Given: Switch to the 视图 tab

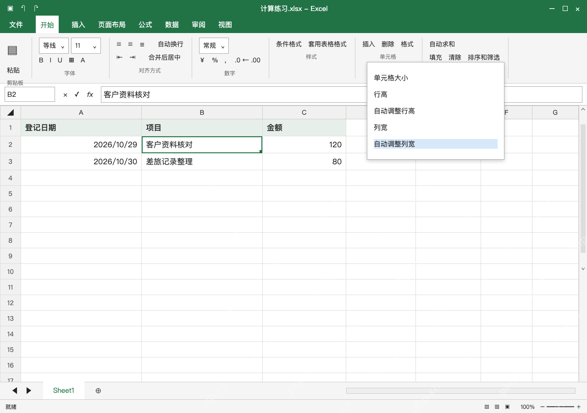Looking at the screenshot, I should click(225, 24).
